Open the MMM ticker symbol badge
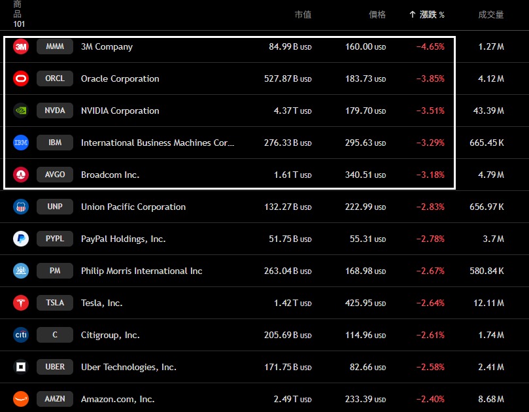 point(55,46)
